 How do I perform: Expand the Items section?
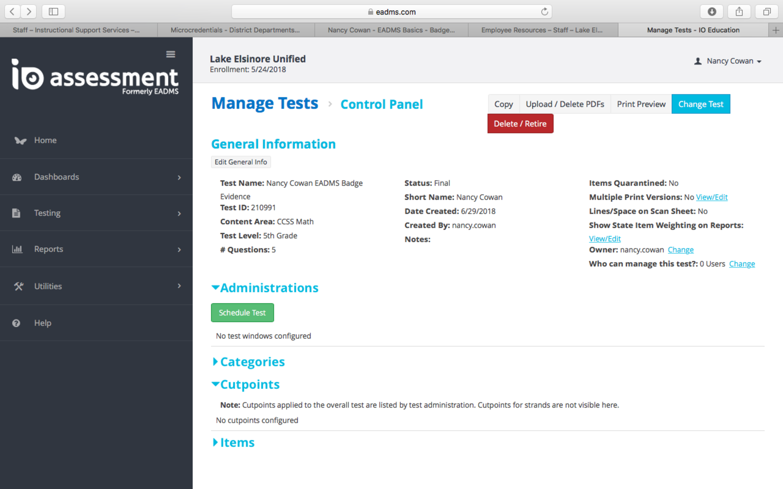pyautogui.click(x=216, y=442)
